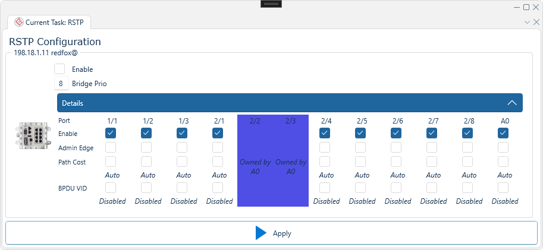
Task: Click the RSTP tab logo icon
Action: point(19,22)
